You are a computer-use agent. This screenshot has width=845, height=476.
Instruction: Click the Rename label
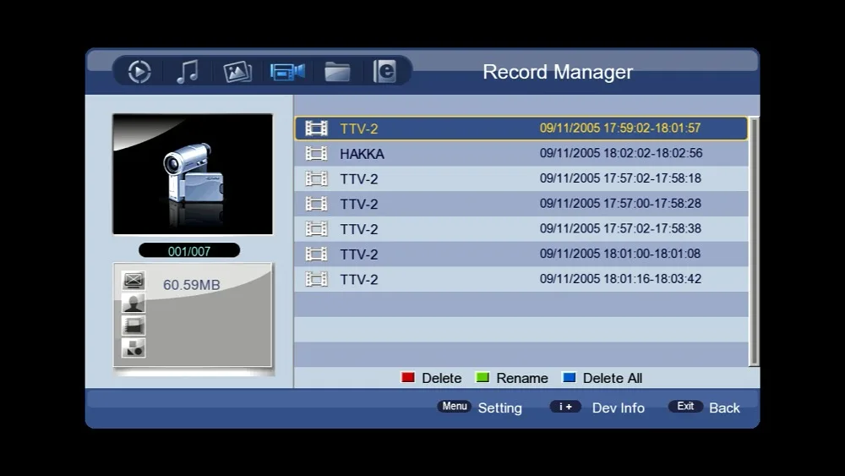coord(522,379)
